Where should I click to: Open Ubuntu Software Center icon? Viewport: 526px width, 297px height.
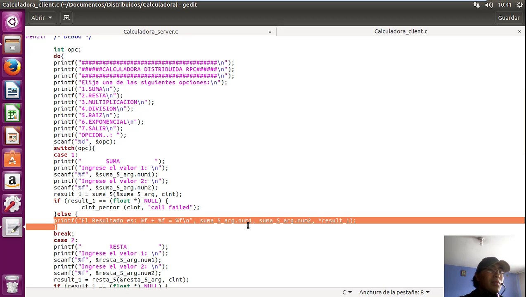(12, 159)
